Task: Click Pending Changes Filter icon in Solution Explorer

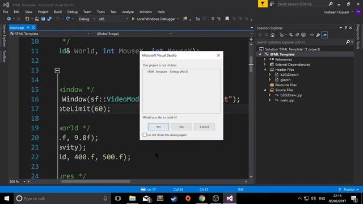Action: click(281, 35)
